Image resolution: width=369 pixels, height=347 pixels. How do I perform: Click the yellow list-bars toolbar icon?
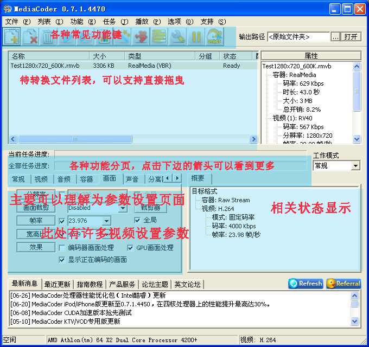pyautogui.click(x=159, y=36)
